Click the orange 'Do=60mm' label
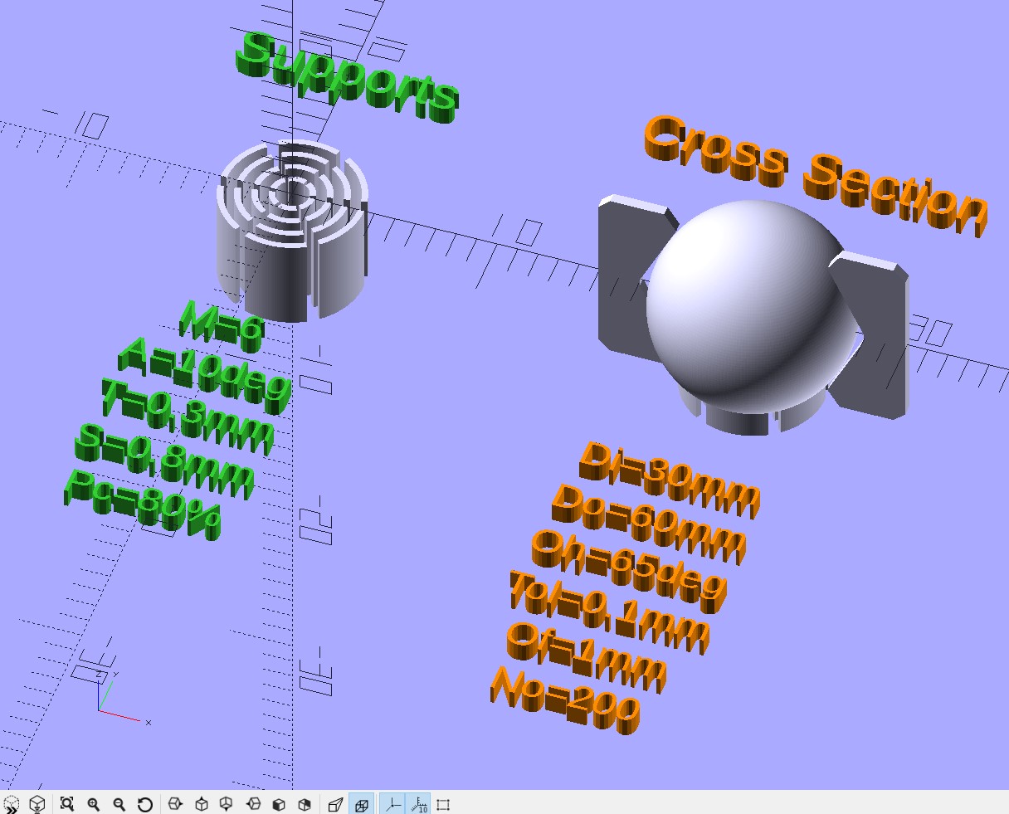The width and height of the screenshot is (1009, 814). pos(649,524)
